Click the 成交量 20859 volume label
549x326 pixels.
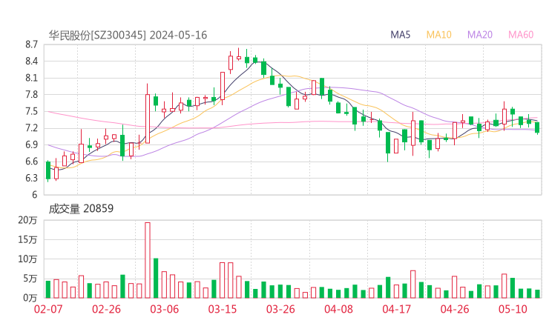[x=81, y=208]
